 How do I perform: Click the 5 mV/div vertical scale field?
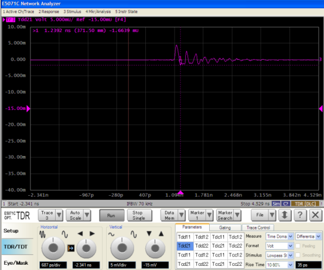coord(122,265)
